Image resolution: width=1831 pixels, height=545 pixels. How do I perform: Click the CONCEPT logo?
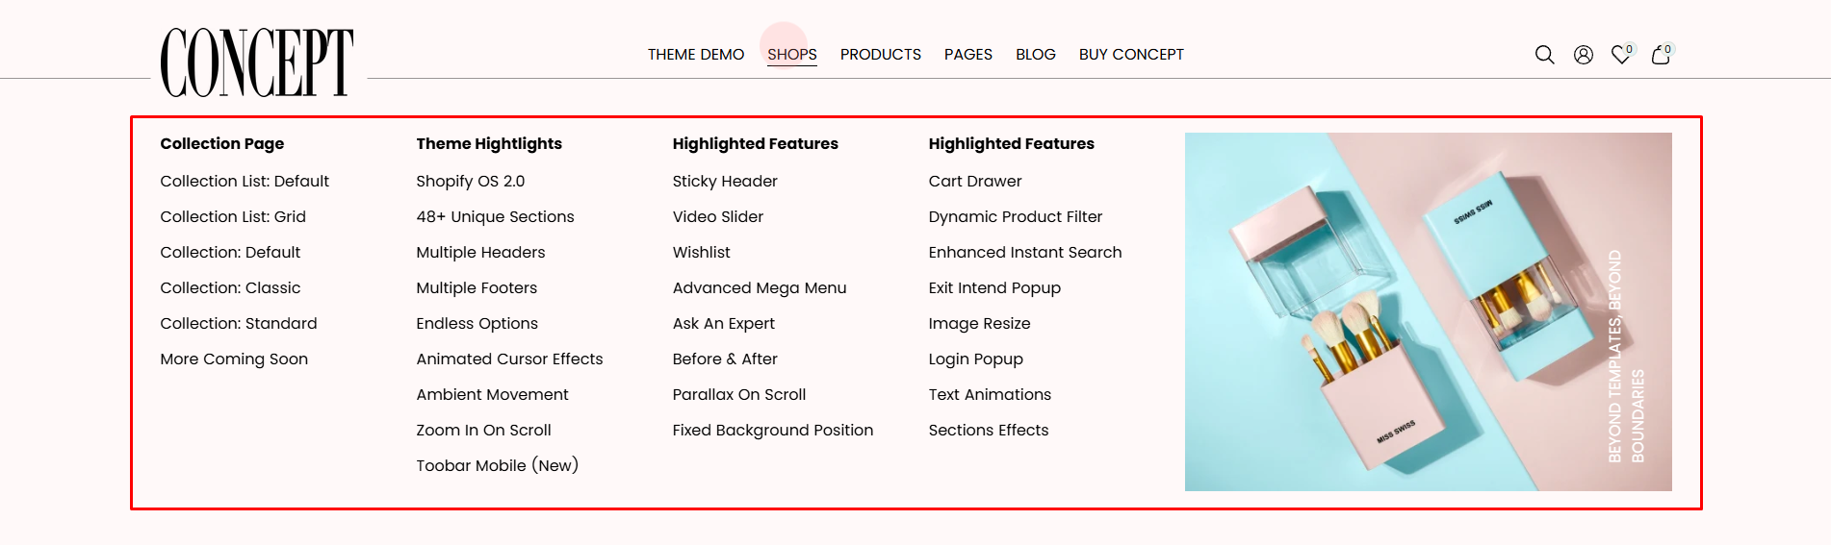[257, 62]
